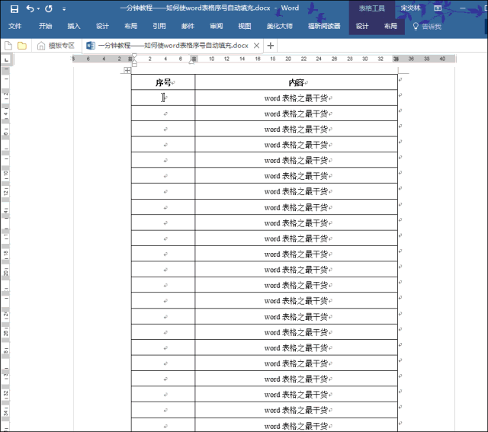Screen dimensions: 488x432
Task: Open the main 设计 tab next to 插入
Action: [x=102, y=26]
